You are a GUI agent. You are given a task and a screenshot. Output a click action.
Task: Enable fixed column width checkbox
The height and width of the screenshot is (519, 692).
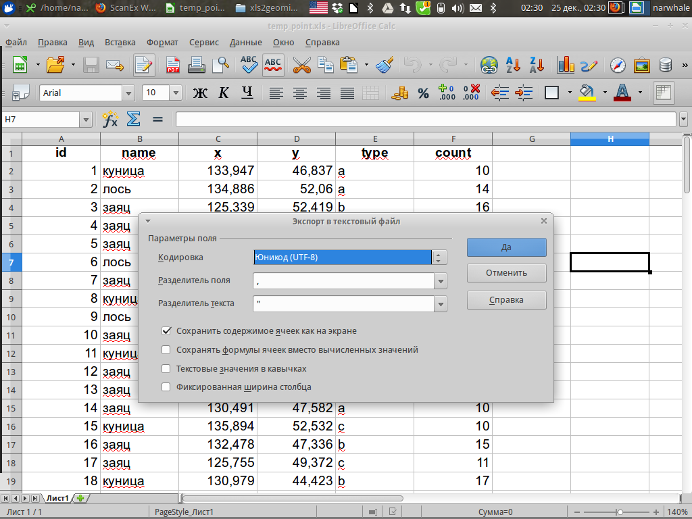[166, 387]
